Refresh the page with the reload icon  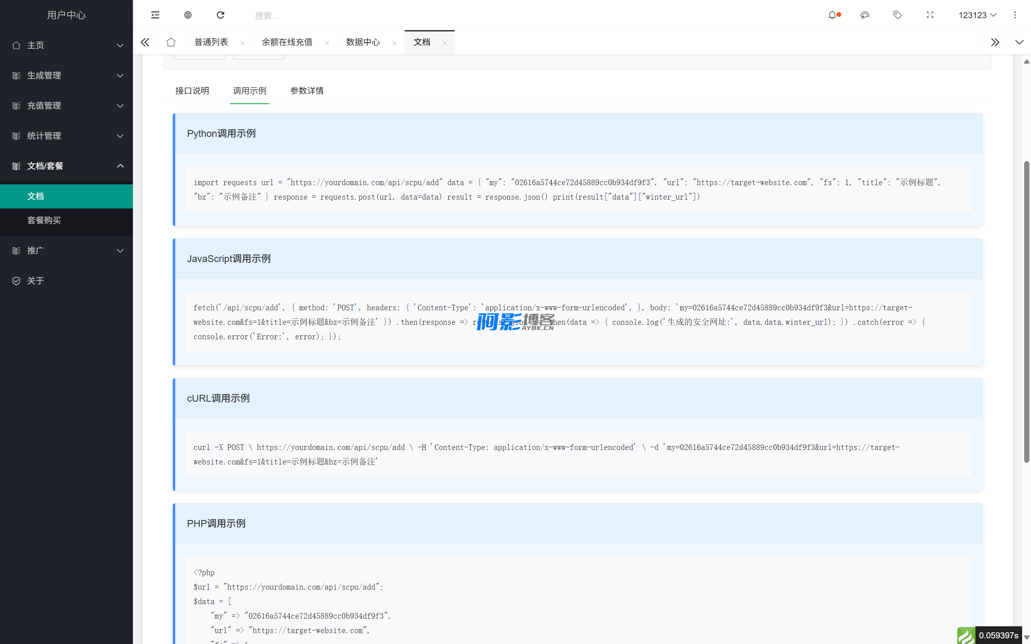(220, 15)
